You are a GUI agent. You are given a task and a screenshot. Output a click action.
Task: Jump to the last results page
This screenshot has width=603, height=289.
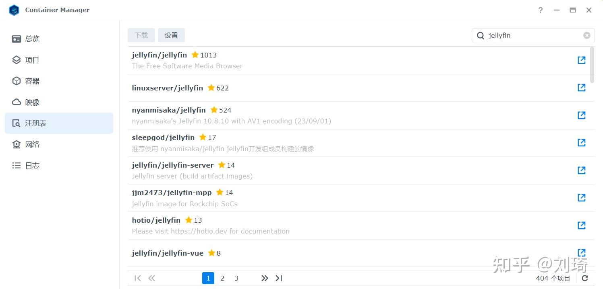279,278
